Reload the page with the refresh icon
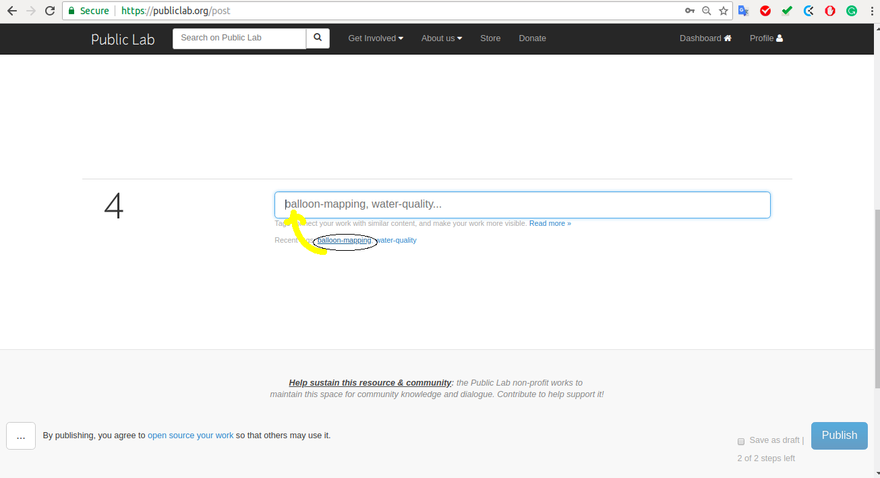Image resolution: width=880 pixels, height=478 pixels. tap(50, 11)
